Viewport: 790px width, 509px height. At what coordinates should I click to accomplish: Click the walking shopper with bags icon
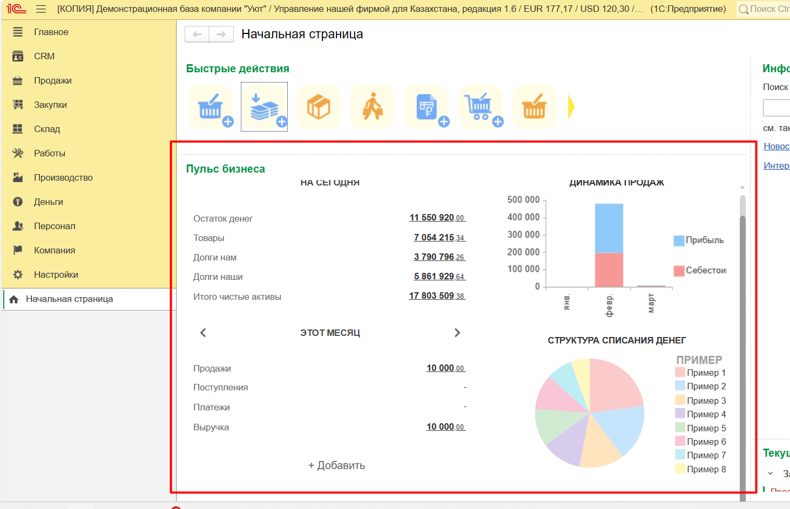[x=372, y=107]
